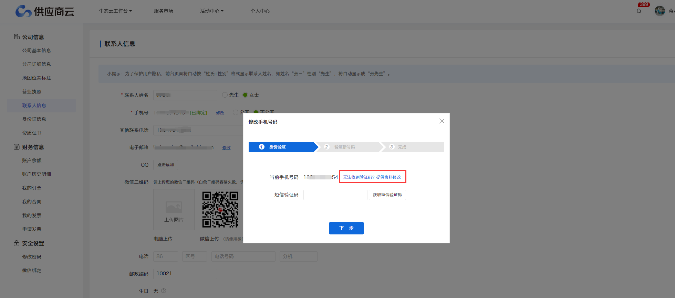Open 营业执照 in sidebar
675x298 pixels.
point(32,92)
